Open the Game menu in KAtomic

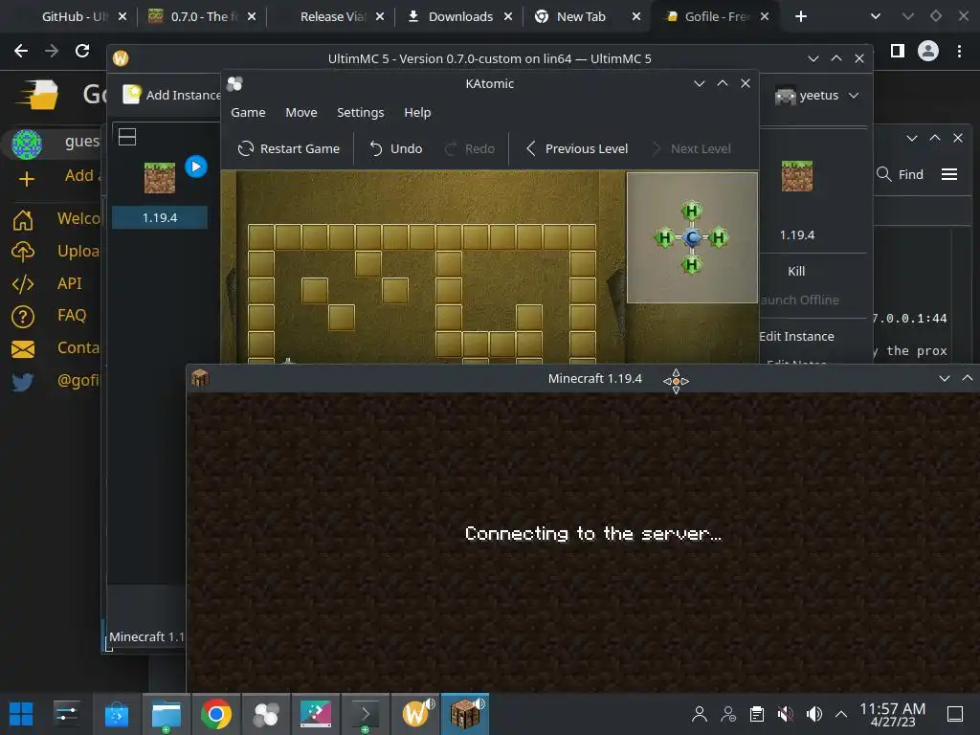[x=248, y=113]
